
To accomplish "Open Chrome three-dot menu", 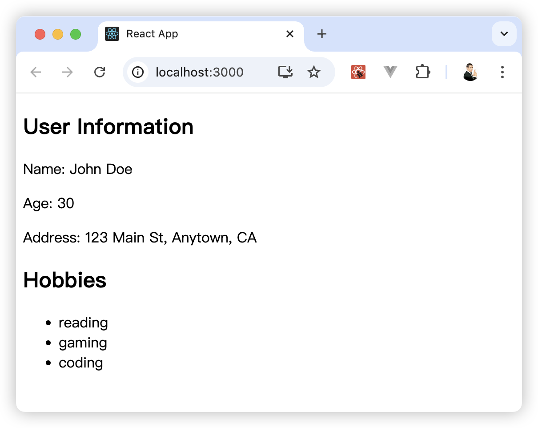I will click(x=502, y=72).
